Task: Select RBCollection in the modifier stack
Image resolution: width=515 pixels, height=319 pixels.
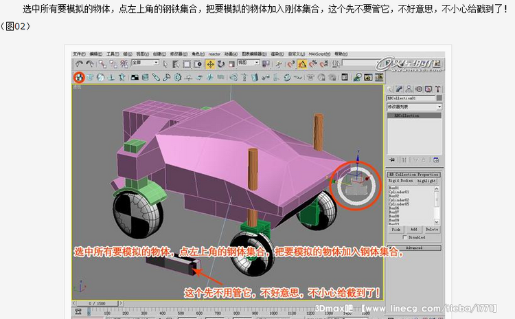Action: [415, 115]
